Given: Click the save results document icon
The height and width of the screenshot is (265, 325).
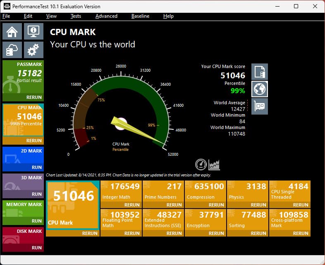Looking at the screenshot, I should click(x=260, y=72).
